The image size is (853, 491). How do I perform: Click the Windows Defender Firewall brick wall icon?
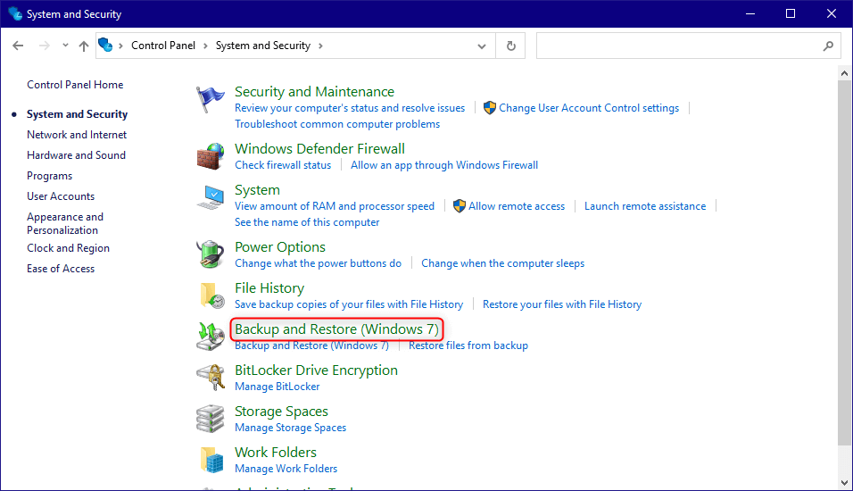(x=210, y=156)
